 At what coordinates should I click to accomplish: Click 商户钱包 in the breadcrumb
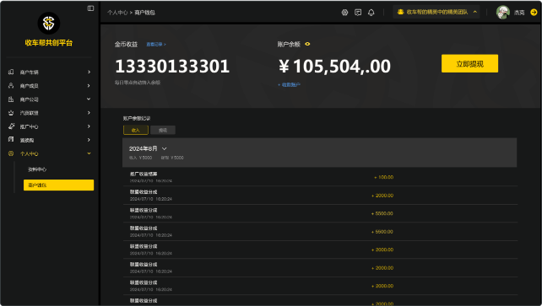pos(145,13)
